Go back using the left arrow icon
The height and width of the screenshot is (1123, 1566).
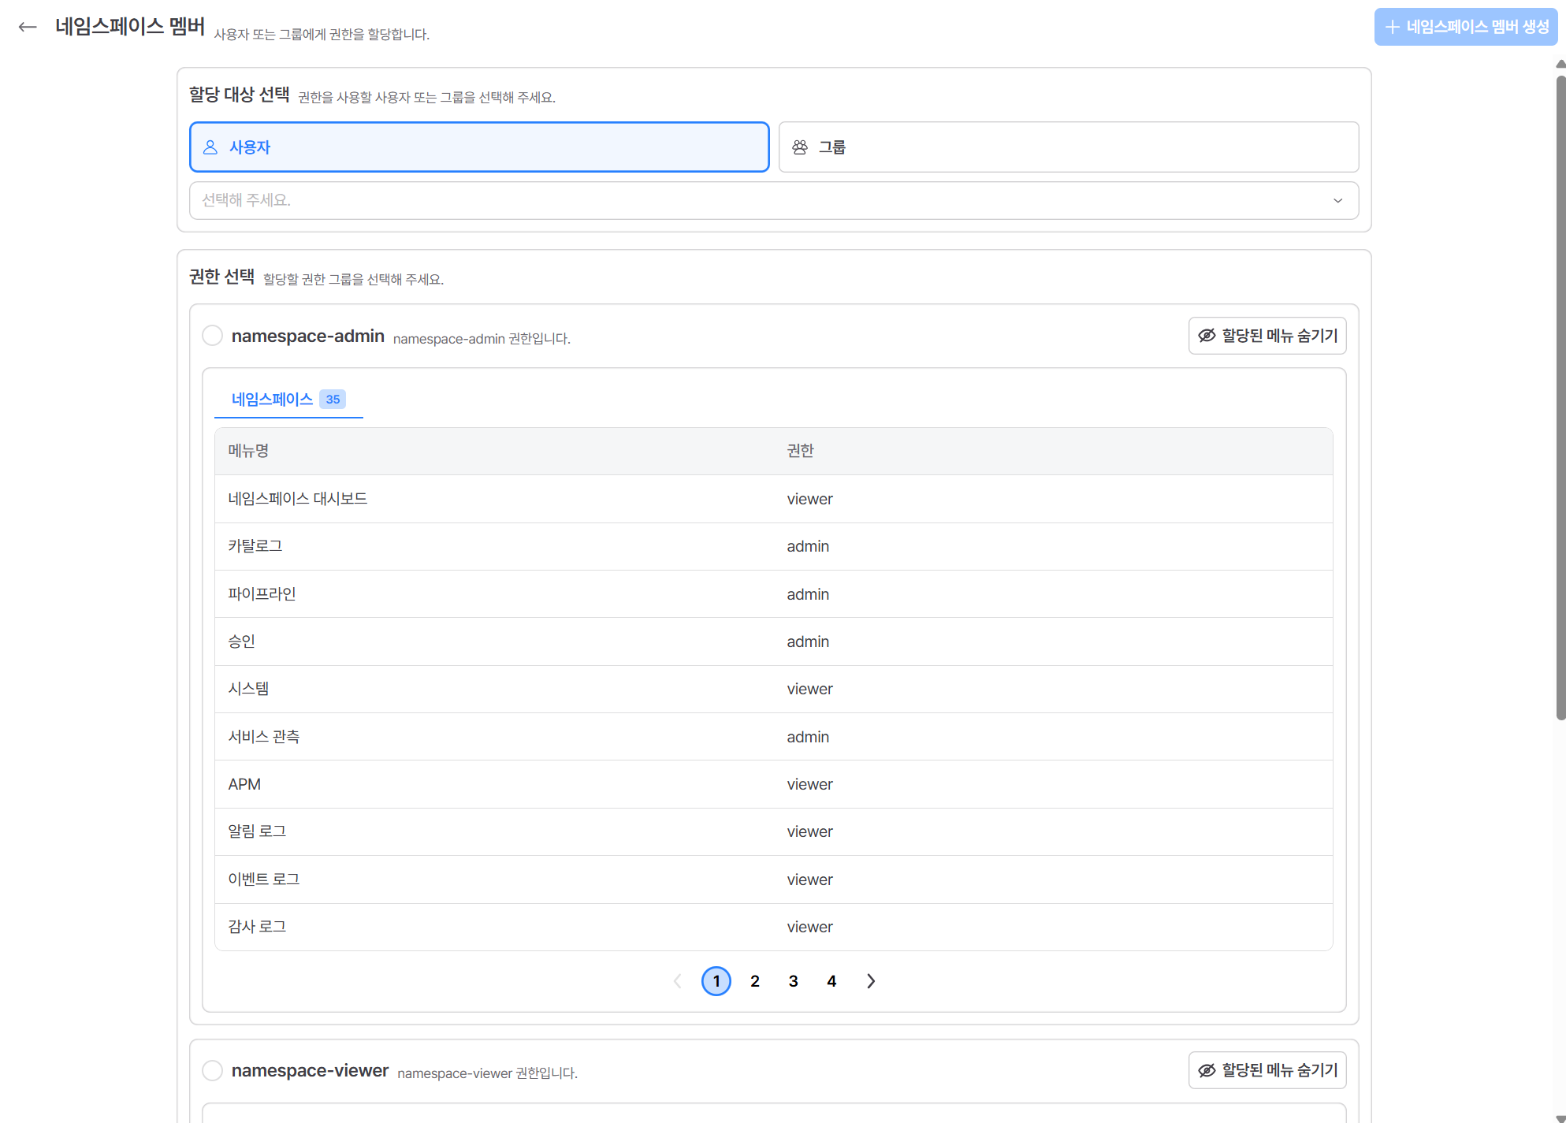point(28,27)
